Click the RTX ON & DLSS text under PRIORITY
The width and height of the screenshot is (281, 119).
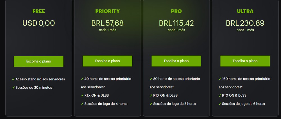click(96, 95)
